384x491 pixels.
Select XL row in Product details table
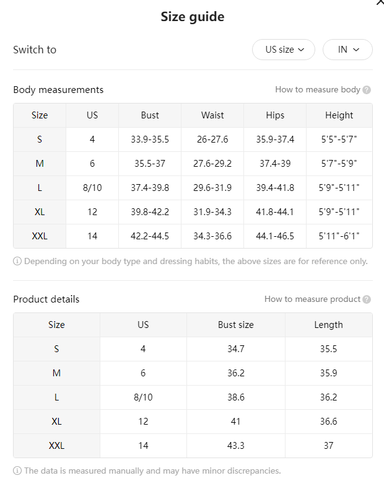(193, 422)
